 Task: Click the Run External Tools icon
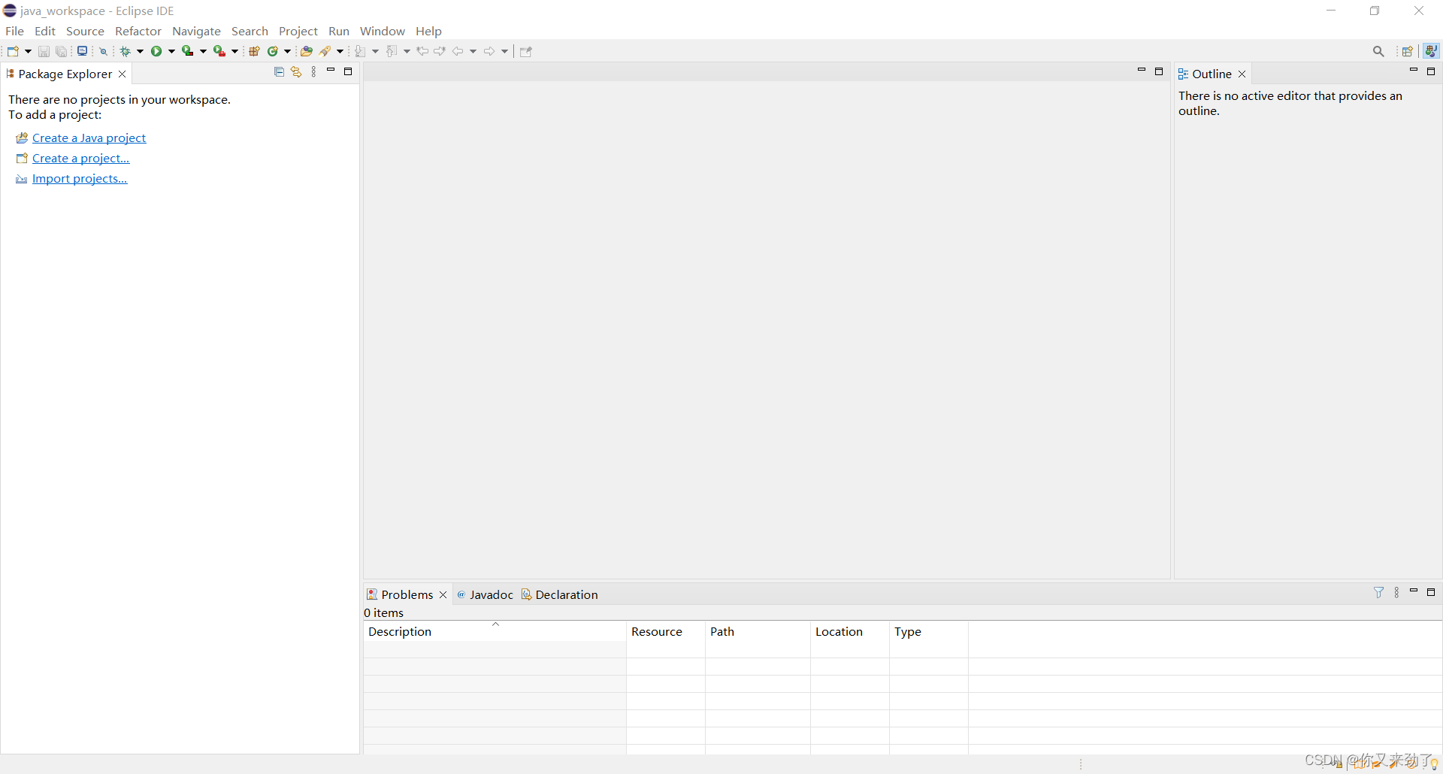click(x=219, y=51)
